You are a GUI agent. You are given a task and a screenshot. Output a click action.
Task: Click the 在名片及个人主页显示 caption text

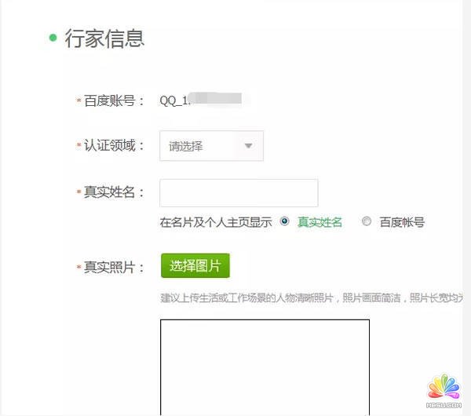(216, 222)
